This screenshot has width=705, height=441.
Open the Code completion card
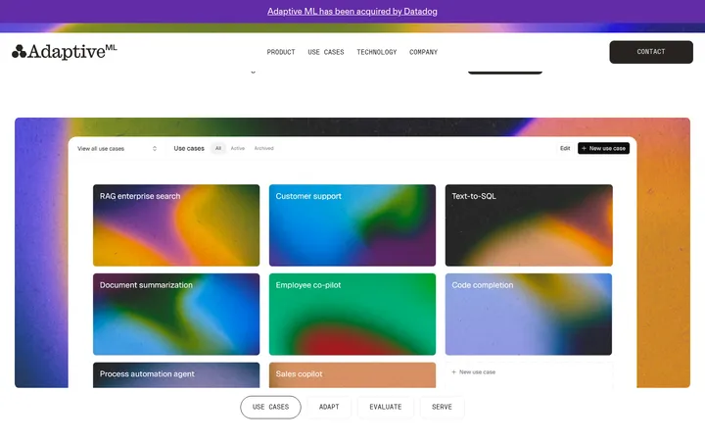[529, 315]
